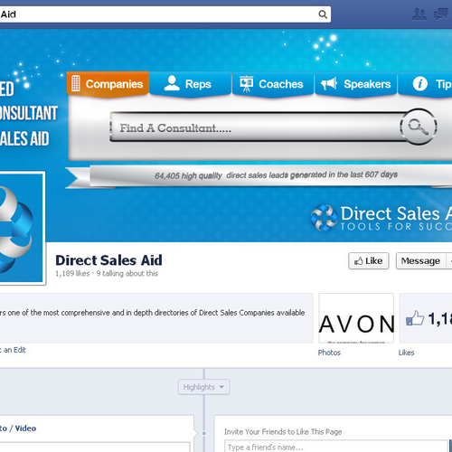
Task: Click '9 talking about this' text
Action: point(127,274)
